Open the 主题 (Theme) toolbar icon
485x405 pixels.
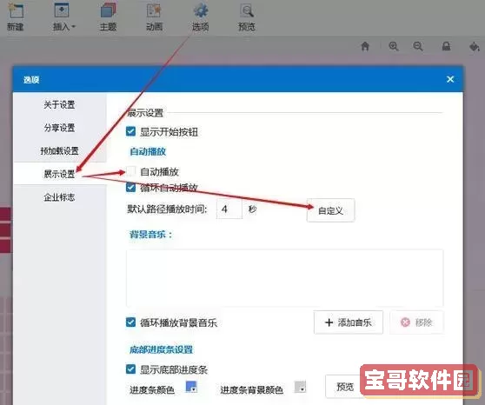click(108, 10)
